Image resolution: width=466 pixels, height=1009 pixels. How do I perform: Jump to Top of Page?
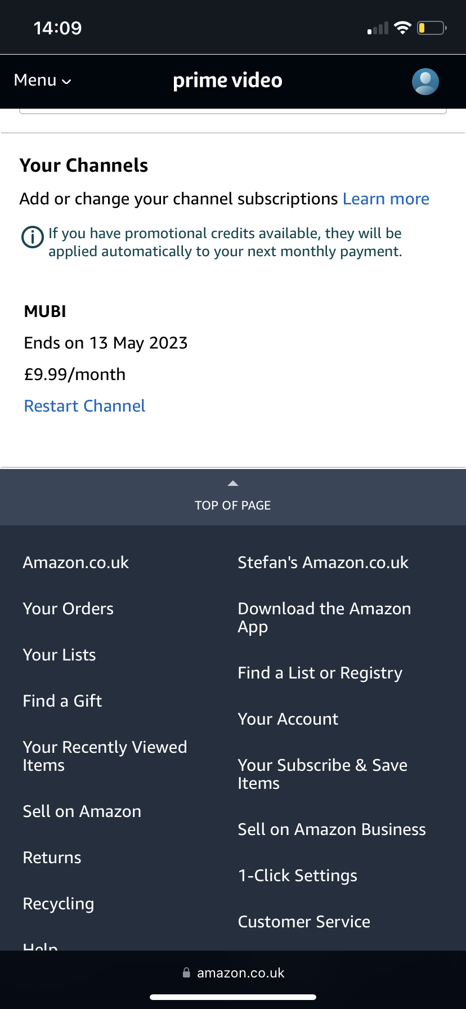tap(232, 505)
